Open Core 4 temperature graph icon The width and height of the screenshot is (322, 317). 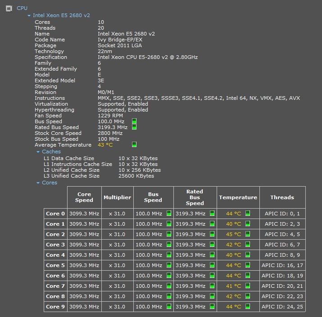248,254
